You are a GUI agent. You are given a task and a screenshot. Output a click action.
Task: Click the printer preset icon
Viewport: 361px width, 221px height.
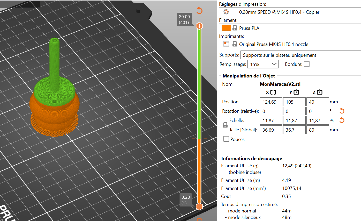(x=226, y=44)
